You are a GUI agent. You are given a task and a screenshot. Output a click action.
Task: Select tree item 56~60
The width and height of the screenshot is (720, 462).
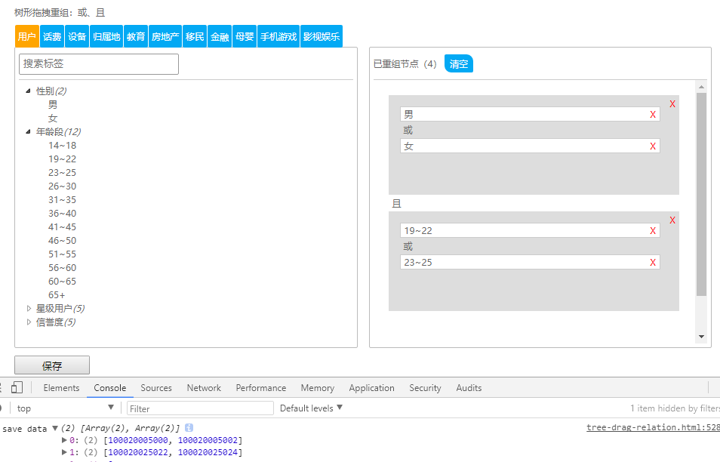(x=63, y=268)
